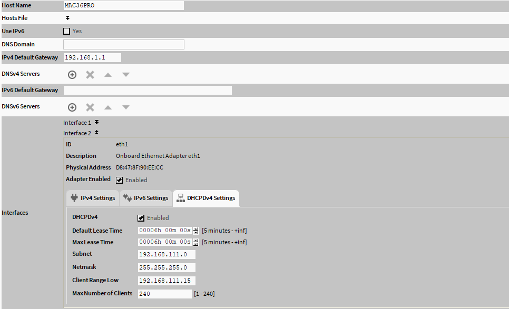Expand the Hosts File section
The image size is (509, 309).
point(67,17)
